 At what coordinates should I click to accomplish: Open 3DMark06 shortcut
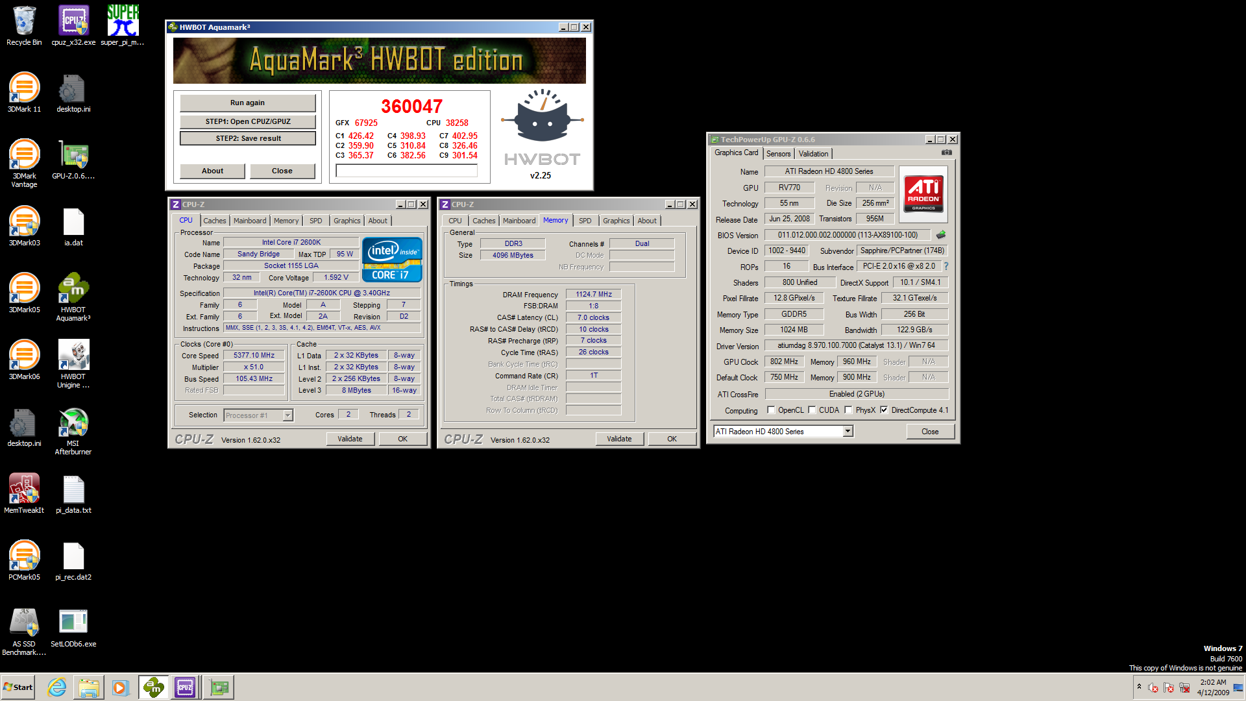[24, 360]
